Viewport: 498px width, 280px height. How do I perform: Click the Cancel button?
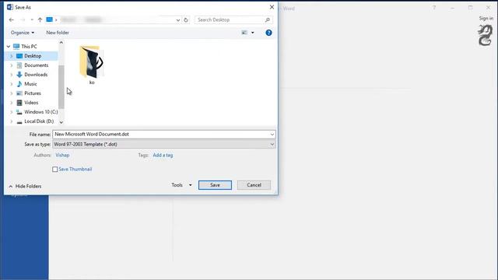pos(254,185)
